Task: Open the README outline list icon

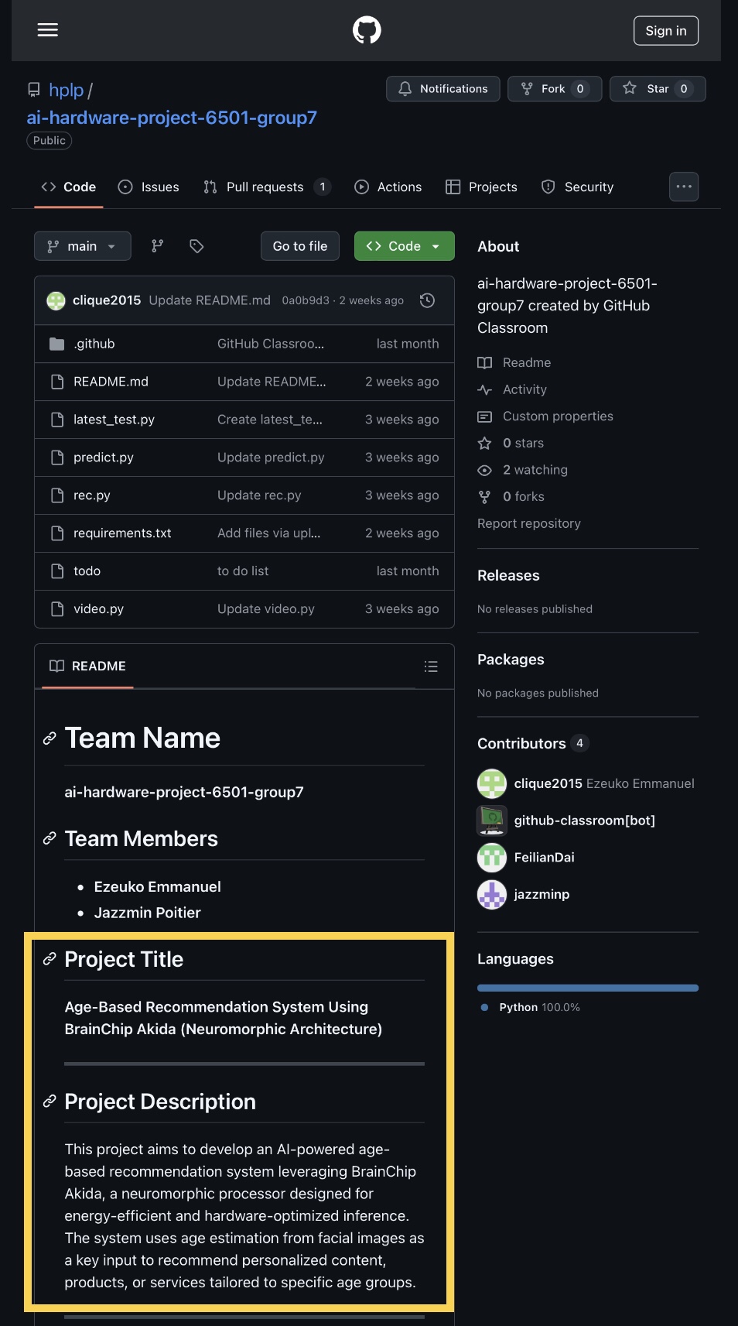Action: click(x=431, y=666)
